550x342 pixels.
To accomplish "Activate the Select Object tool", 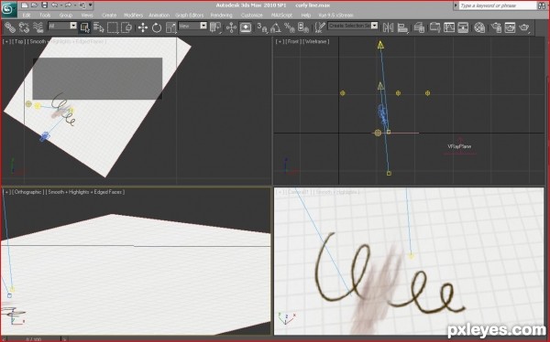I will coord(85,27).
